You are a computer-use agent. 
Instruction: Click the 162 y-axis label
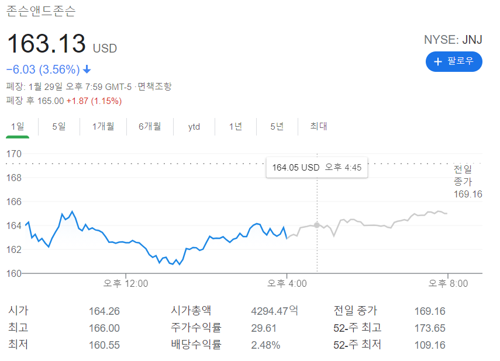tap(13, 249)
